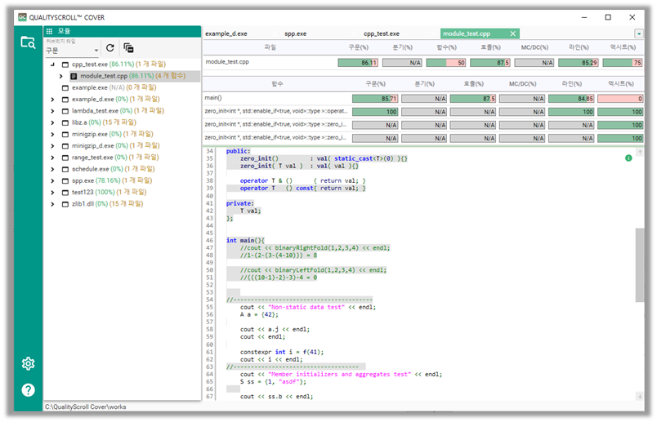Collapse the cpp_test.exe tree node
Image resolution: width=657 pixels, height=422 pixels.
tap(52, 64)
